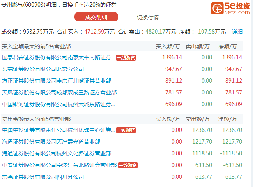This screenshot has width=253, height=187.
Task: Click buy amount 781.57 in 天风证券 row
Action: click(173, 93)
